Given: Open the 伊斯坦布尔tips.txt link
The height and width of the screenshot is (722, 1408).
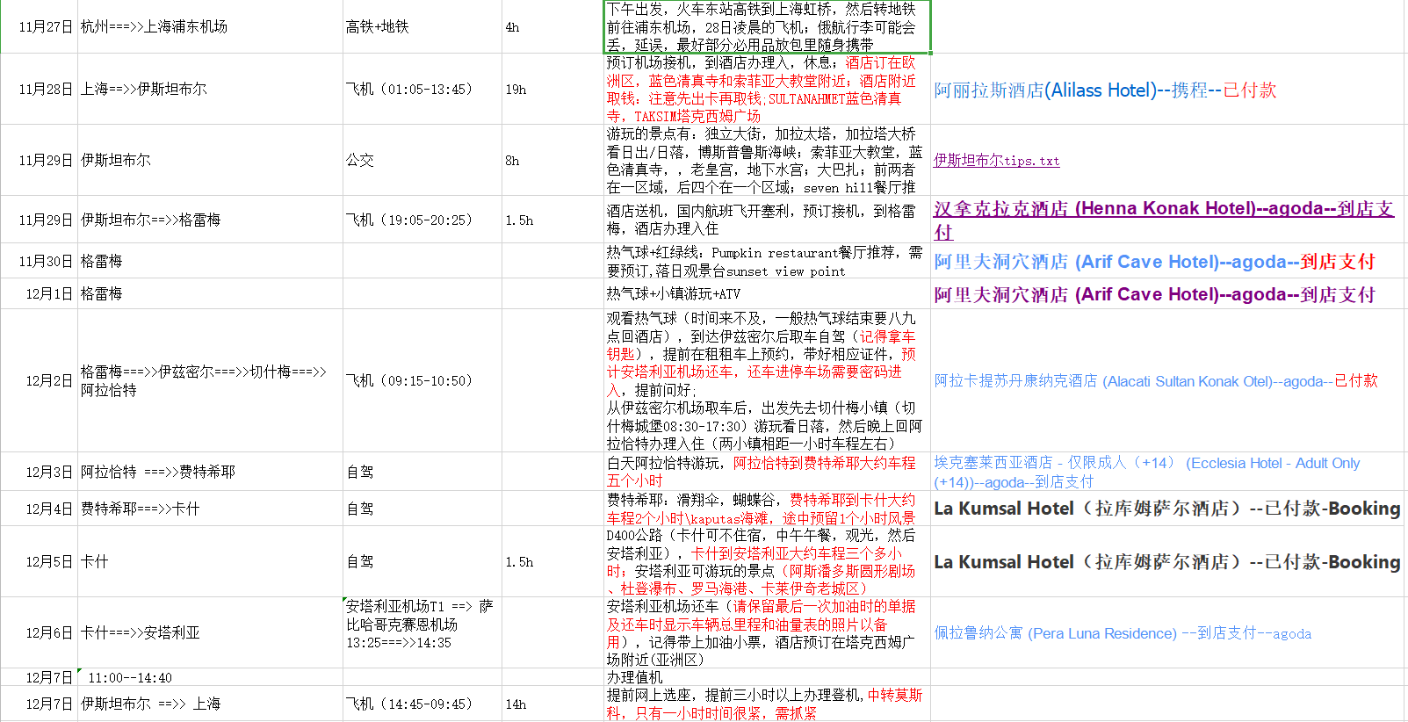Looking at the screenshot, I should click(x=996, y=161).
